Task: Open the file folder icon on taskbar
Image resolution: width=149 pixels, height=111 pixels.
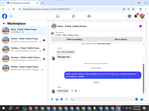Action: pyautogui.click(x=94, y=108)
